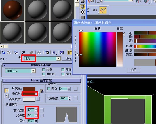Image resolution: width=156 pixels, height=124 pixels.
Task: Enable the 面状 faceted checkbox
Action: click(x=63, y=74)
